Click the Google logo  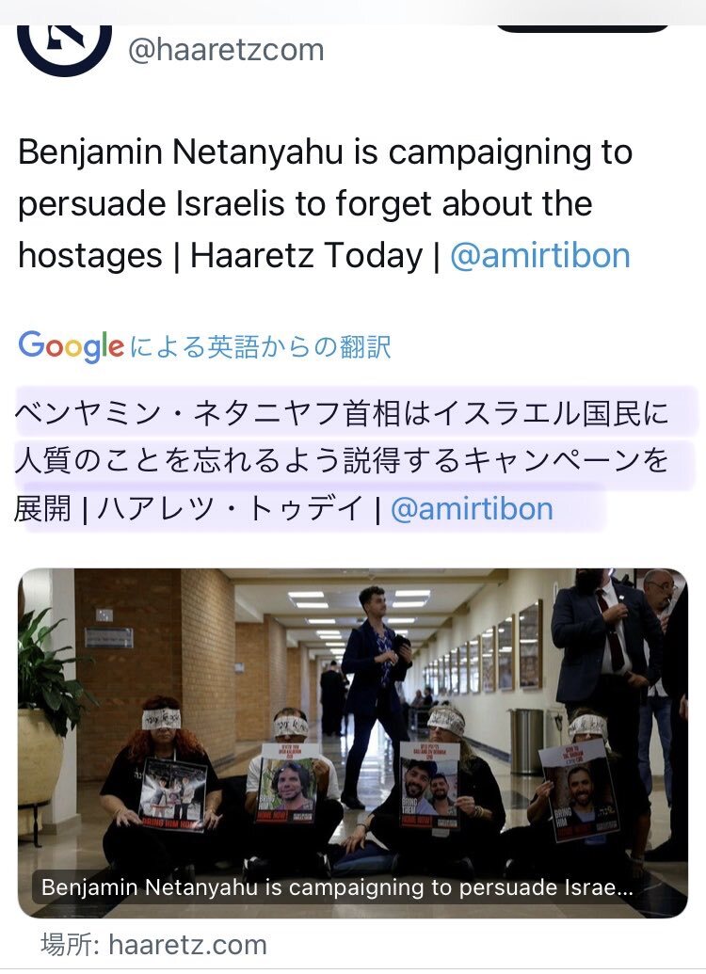pos(71,346)
